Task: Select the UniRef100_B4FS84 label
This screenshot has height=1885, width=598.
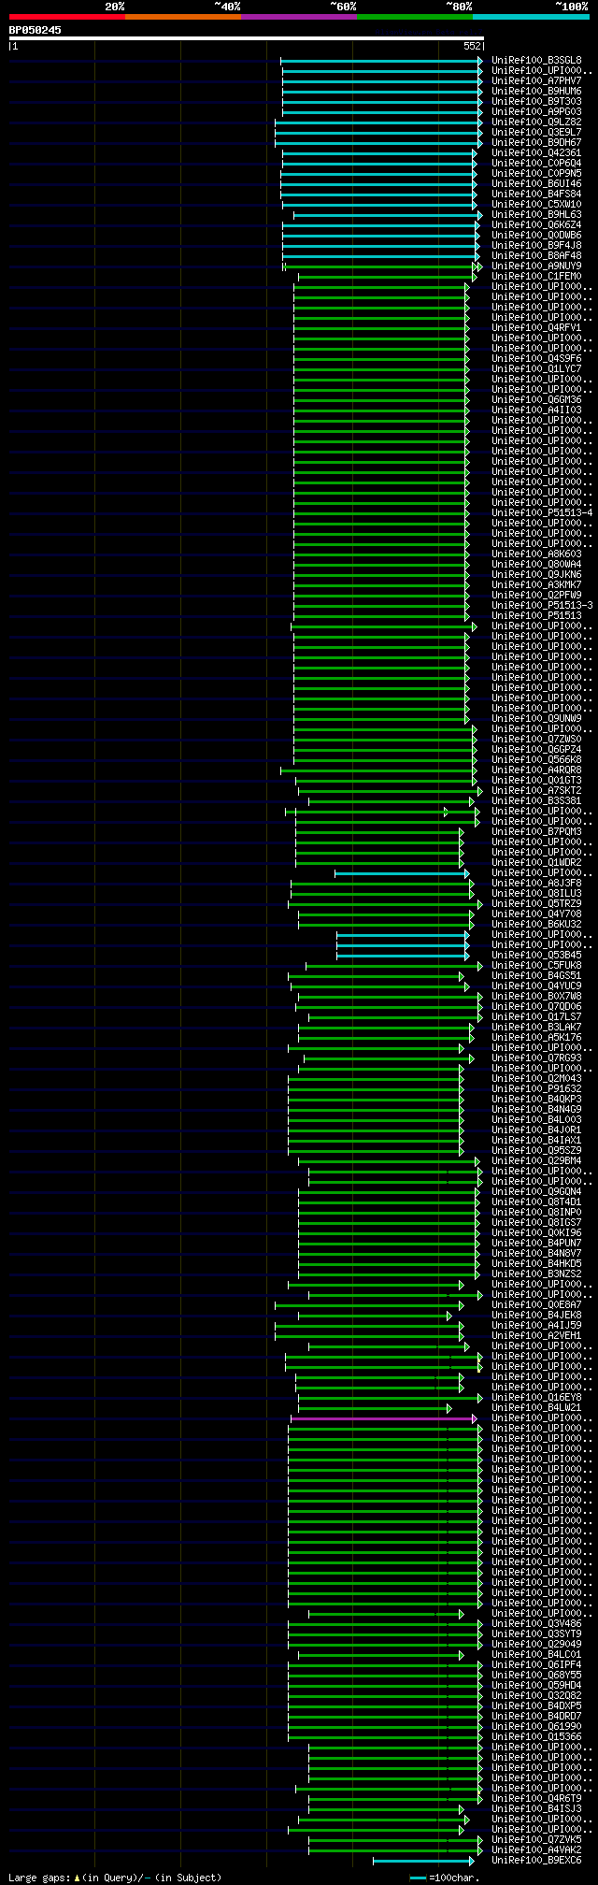Action: tap(536, 194)
